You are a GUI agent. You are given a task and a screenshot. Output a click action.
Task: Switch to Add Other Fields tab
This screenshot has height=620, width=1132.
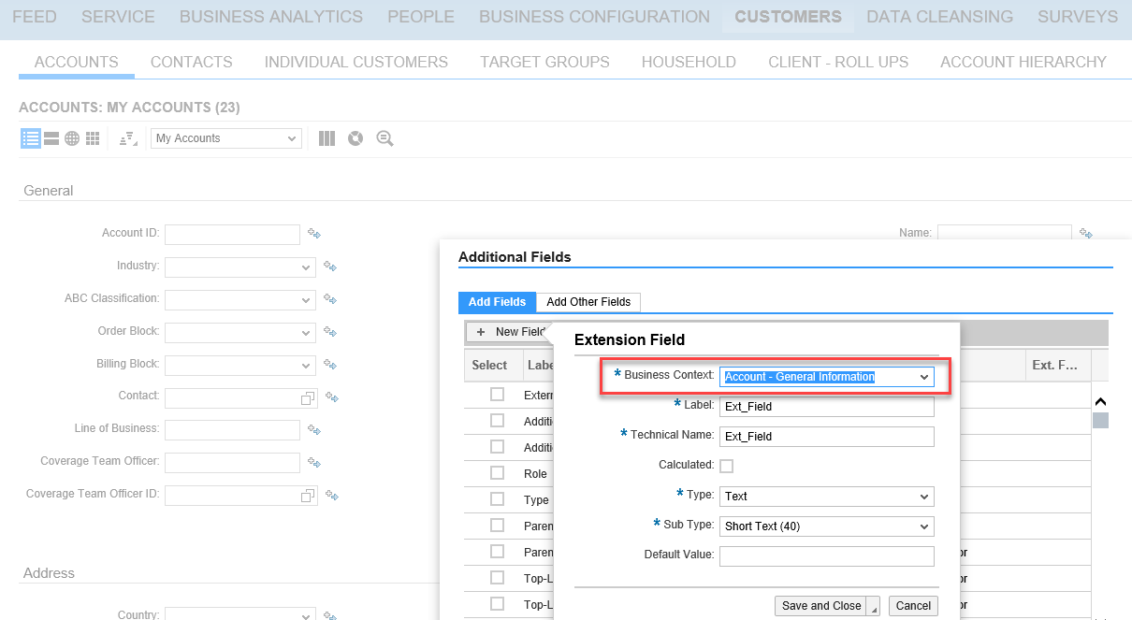point(588,302)
